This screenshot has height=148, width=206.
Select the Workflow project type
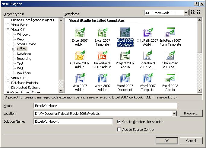tap(24, 73)
